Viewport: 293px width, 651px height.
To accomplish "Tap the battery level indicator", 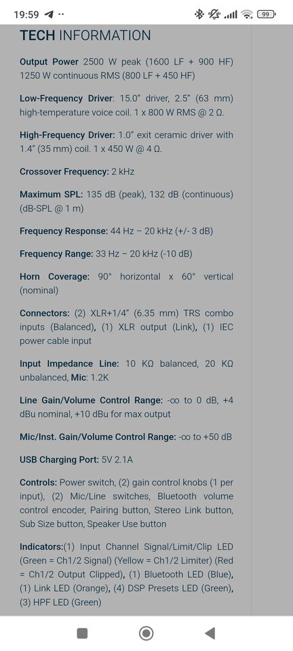I will click(266, 14).
